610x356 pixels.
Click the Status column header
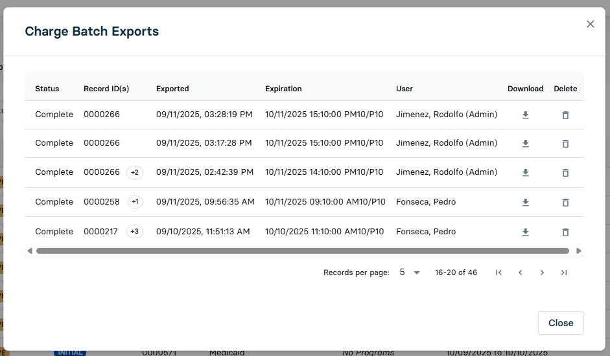[47, 89]
